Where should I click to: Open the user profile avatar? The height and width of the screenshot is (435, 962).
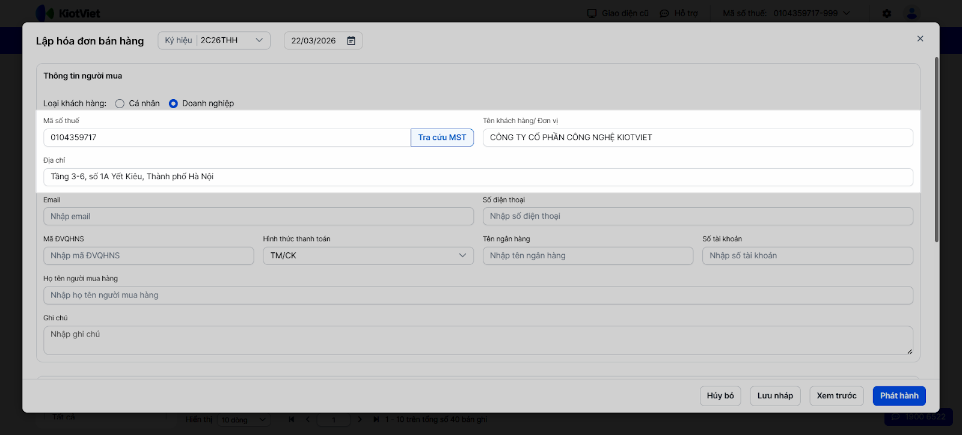click(x=911, y=13)
